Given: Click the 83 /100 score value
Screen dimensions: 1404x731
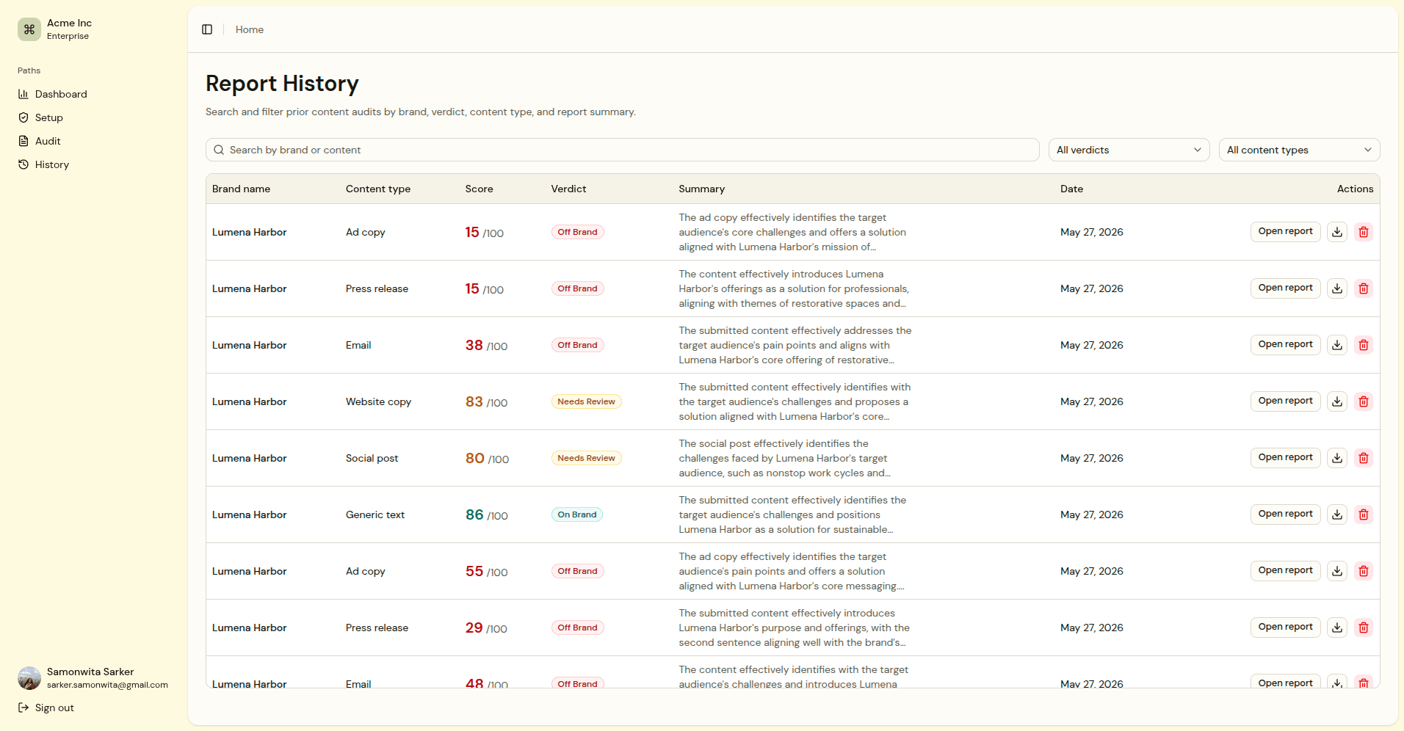Looking at the screenshot, I should pyautogui.click(x=487, y=402).
